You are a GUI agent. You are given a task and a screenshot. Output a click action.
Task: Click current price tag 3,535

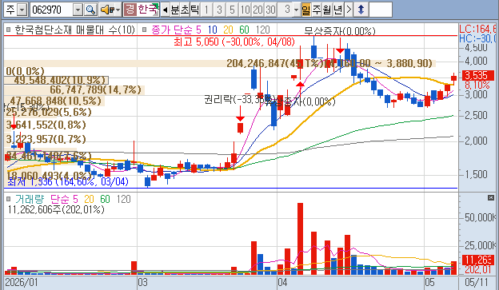click(x=478, y=75)
